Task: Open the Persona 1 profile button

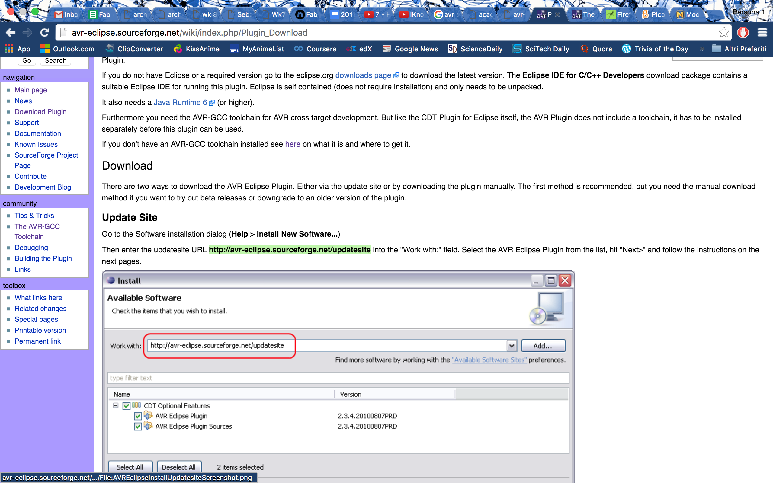Action: tap(749, 12)
